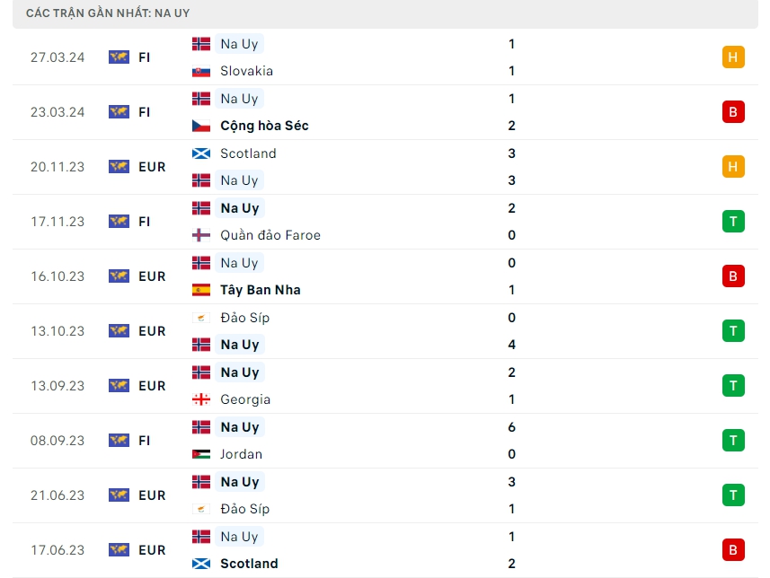Click the Cyprus flag in 13.10.23 match
The width and height of the screenshot is (770, 578).
(201, 318)
